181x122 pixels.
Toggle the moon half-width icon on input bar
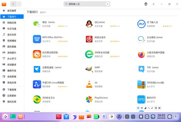tap(145, 108)
